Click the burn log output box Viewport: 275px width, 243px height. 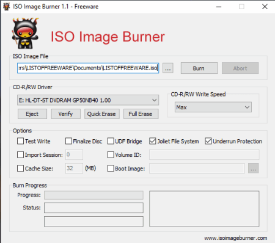click(204, 209)
